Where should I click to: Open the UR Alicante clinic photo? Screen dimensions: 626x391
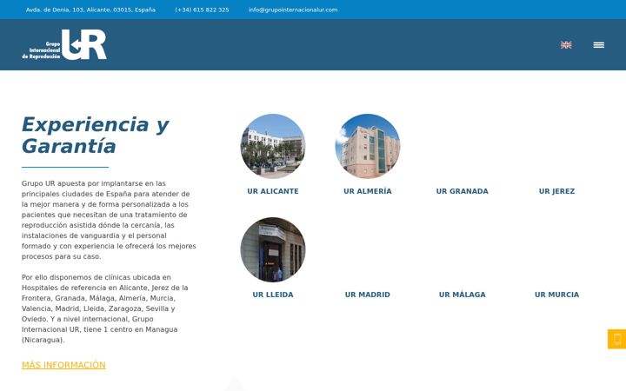(273, 146)
